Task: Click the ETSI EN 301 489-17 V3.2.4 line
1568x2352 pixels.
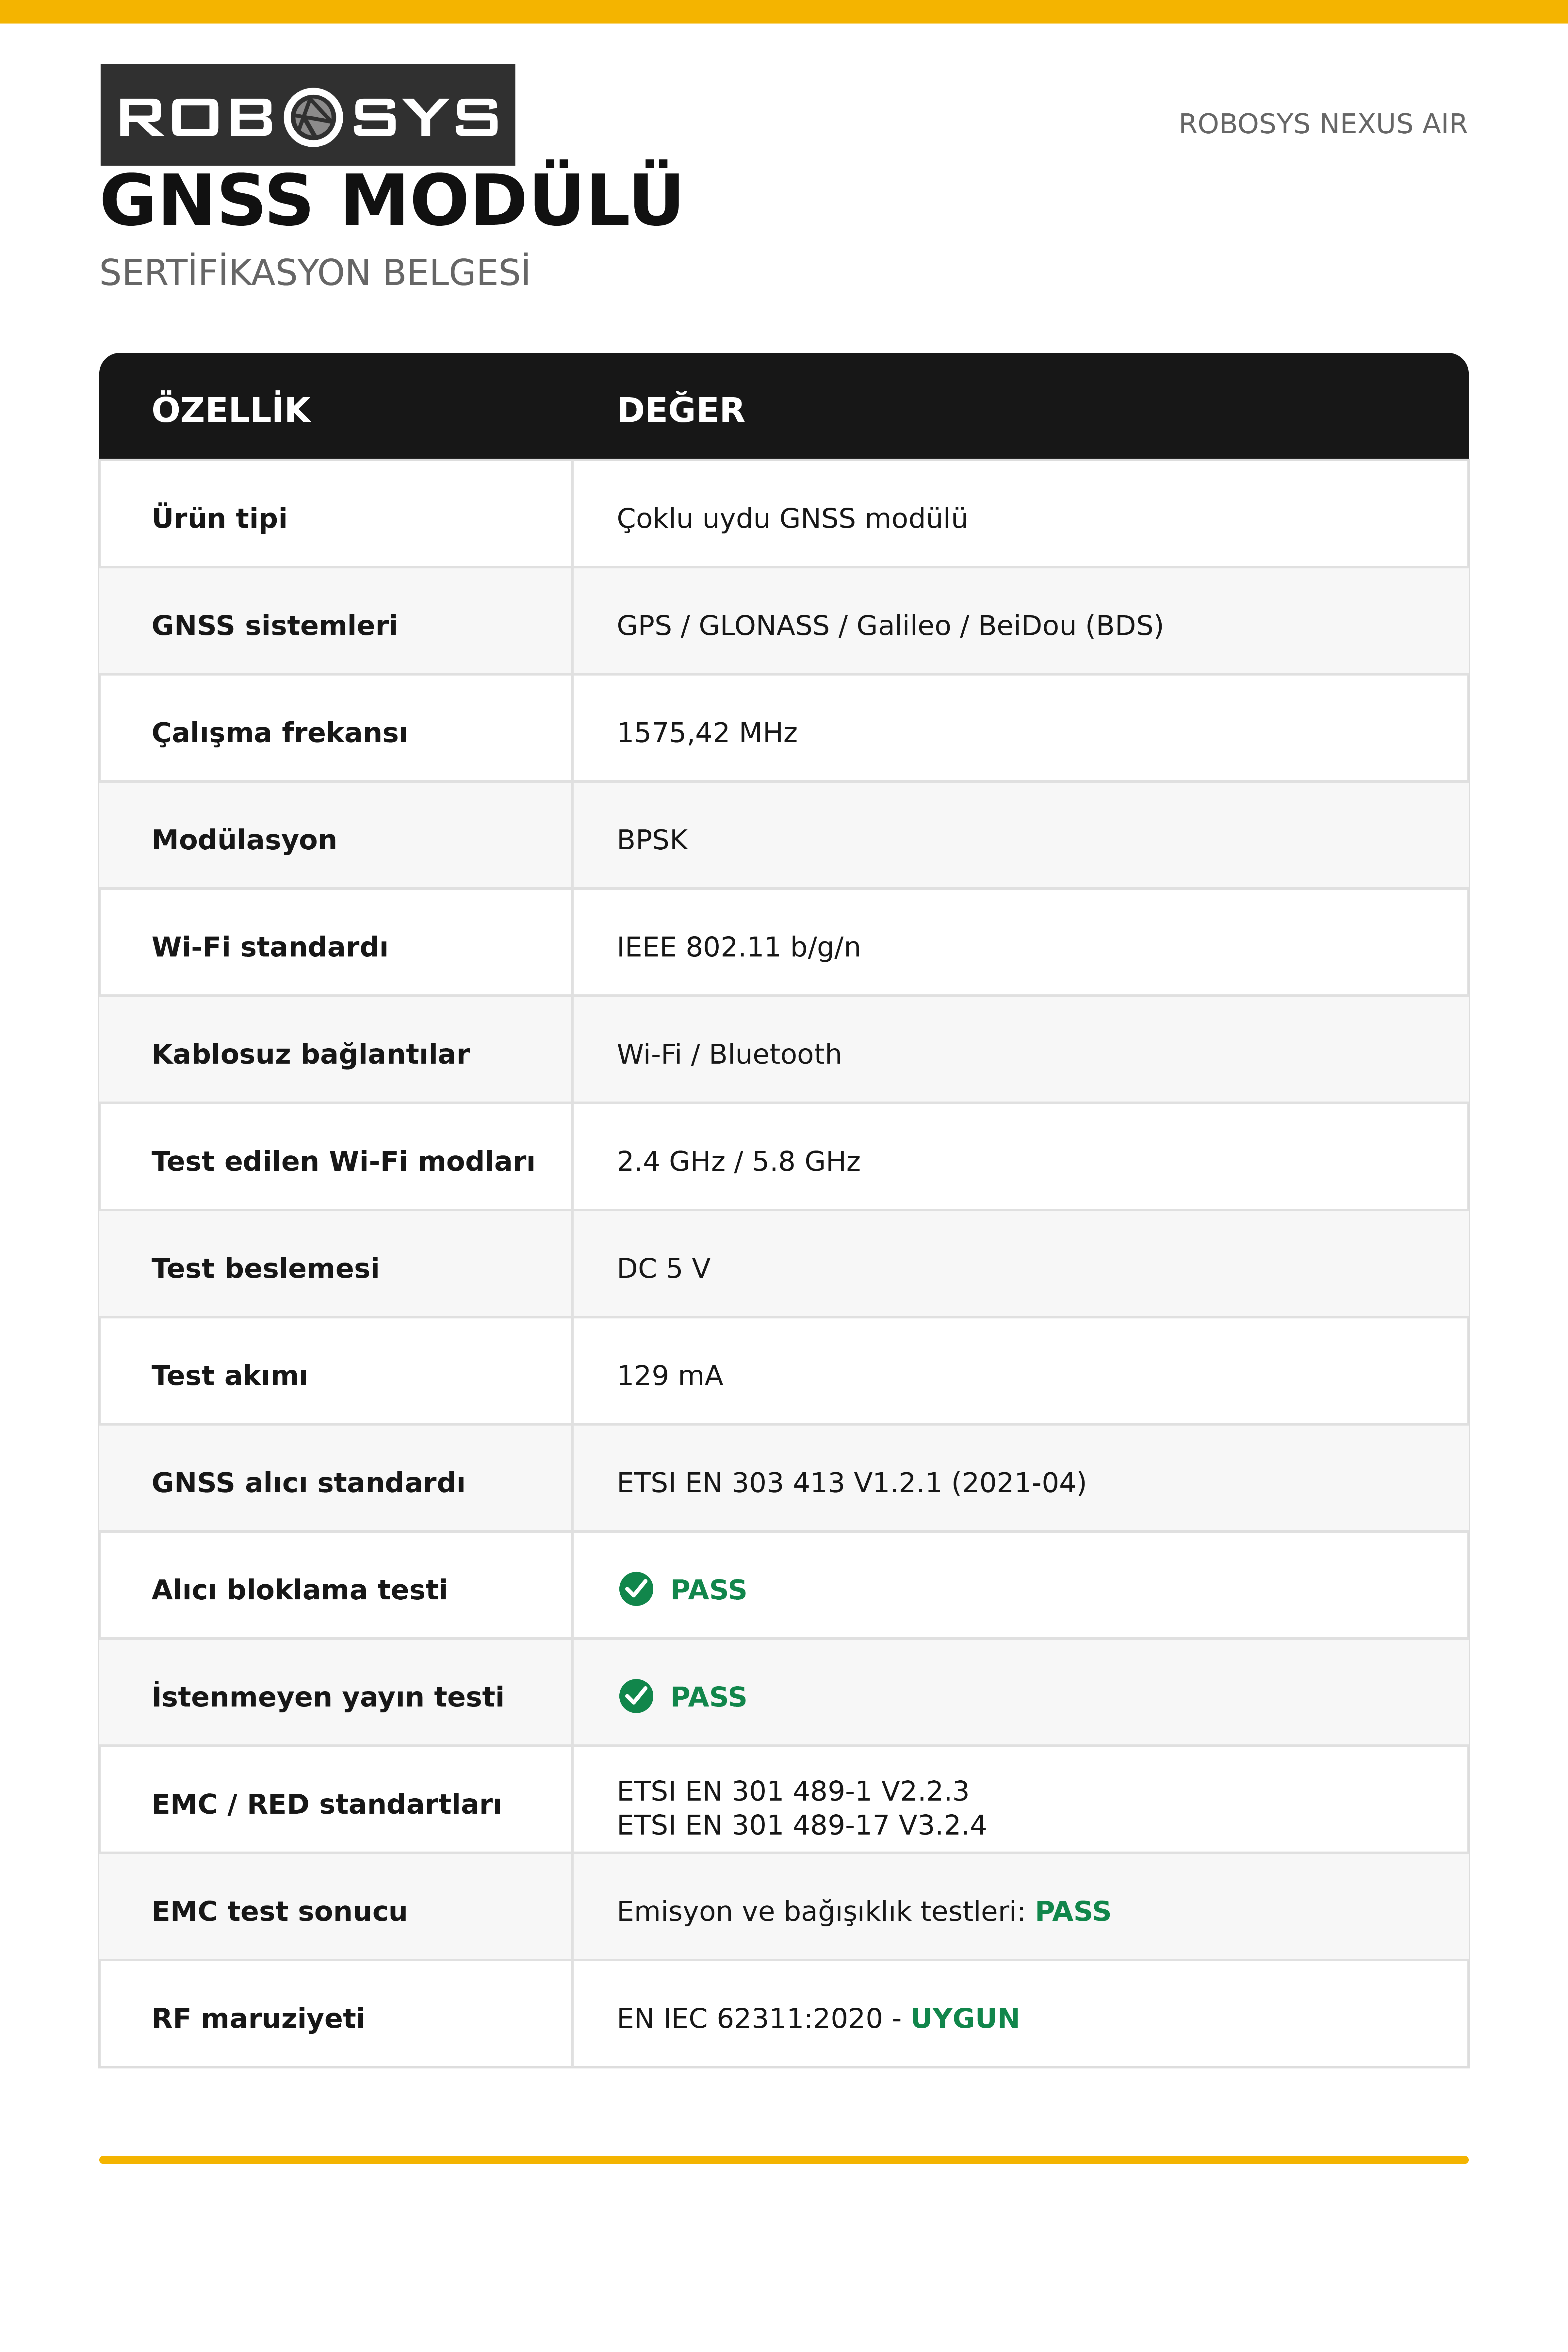Action: coord(801,1825)
